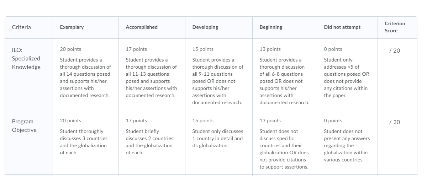Select Exemplary 20 points for Program Objective
This screenshot has width=427, height=176.
[x=86, y=142]
